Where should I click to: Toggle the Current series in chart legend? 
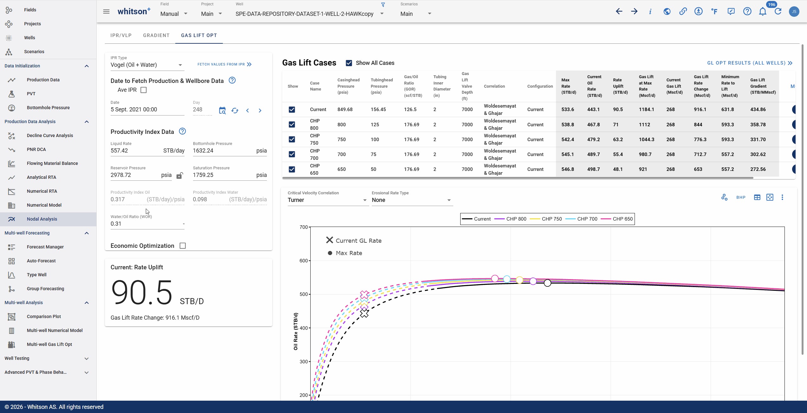point(476,219)
